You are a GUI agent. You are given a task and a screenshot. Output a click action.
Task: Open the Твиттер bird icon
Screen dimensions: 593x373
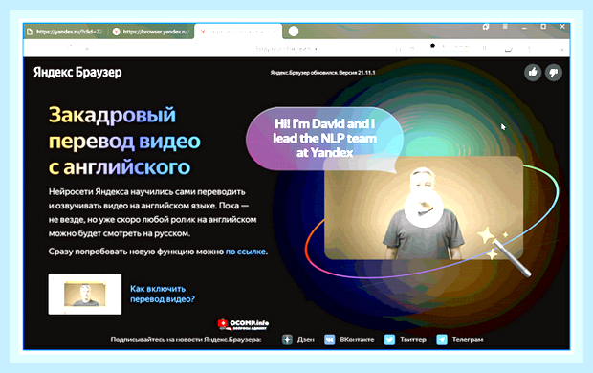(x=389, y=340)
